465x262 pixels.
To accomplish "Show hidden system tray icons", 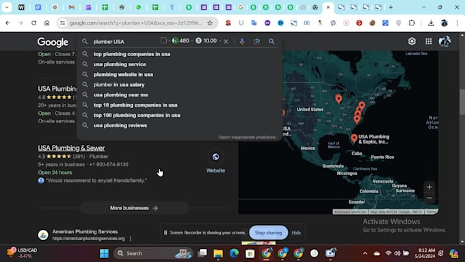I will pyautogui.click(x=365, y=253).
